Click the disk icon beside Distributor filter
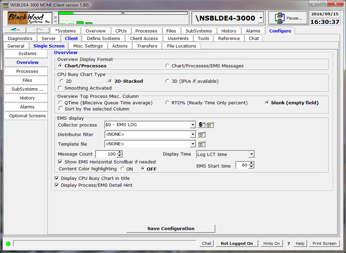Screen dimensions: 346x253 coord(202,134)
